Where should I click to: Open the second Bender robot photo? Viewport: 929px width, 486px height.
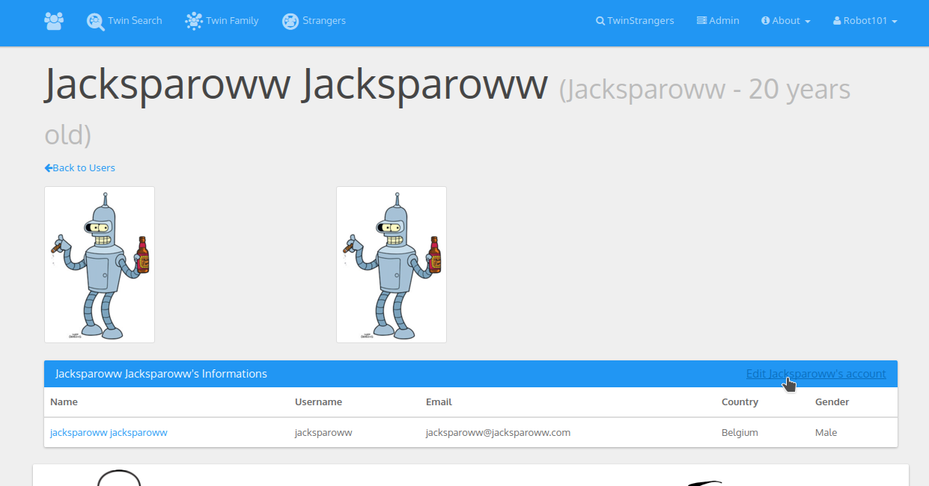pyautogui.click(x=392, y=265)
